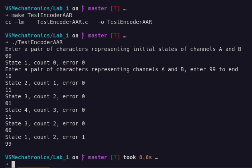Click the green arrow before "make TestEncoderAAR"
Image resolution: width=252 pixels, height=168 pixels.
[7, 16]
